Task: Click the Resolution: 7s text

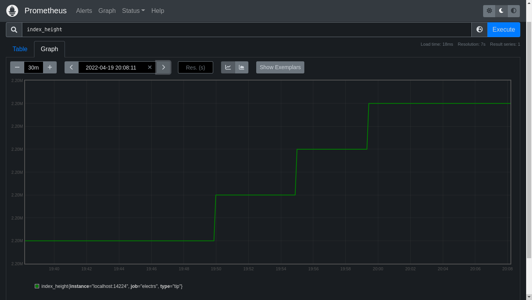Action: (x=471, y=44)
